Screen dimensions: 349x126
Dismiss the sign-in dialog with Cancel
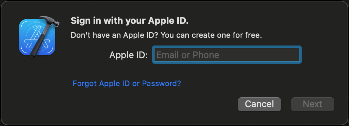pos(259,104)
